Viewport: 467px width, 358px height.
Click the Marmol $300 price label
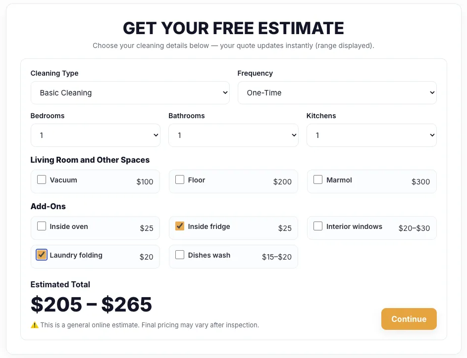pos(420,182)
